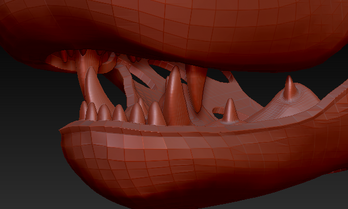Click the lower tooth directly beside the tallest fang
The width and height of the screenshot is (348, 209).
tap(156, 114)
